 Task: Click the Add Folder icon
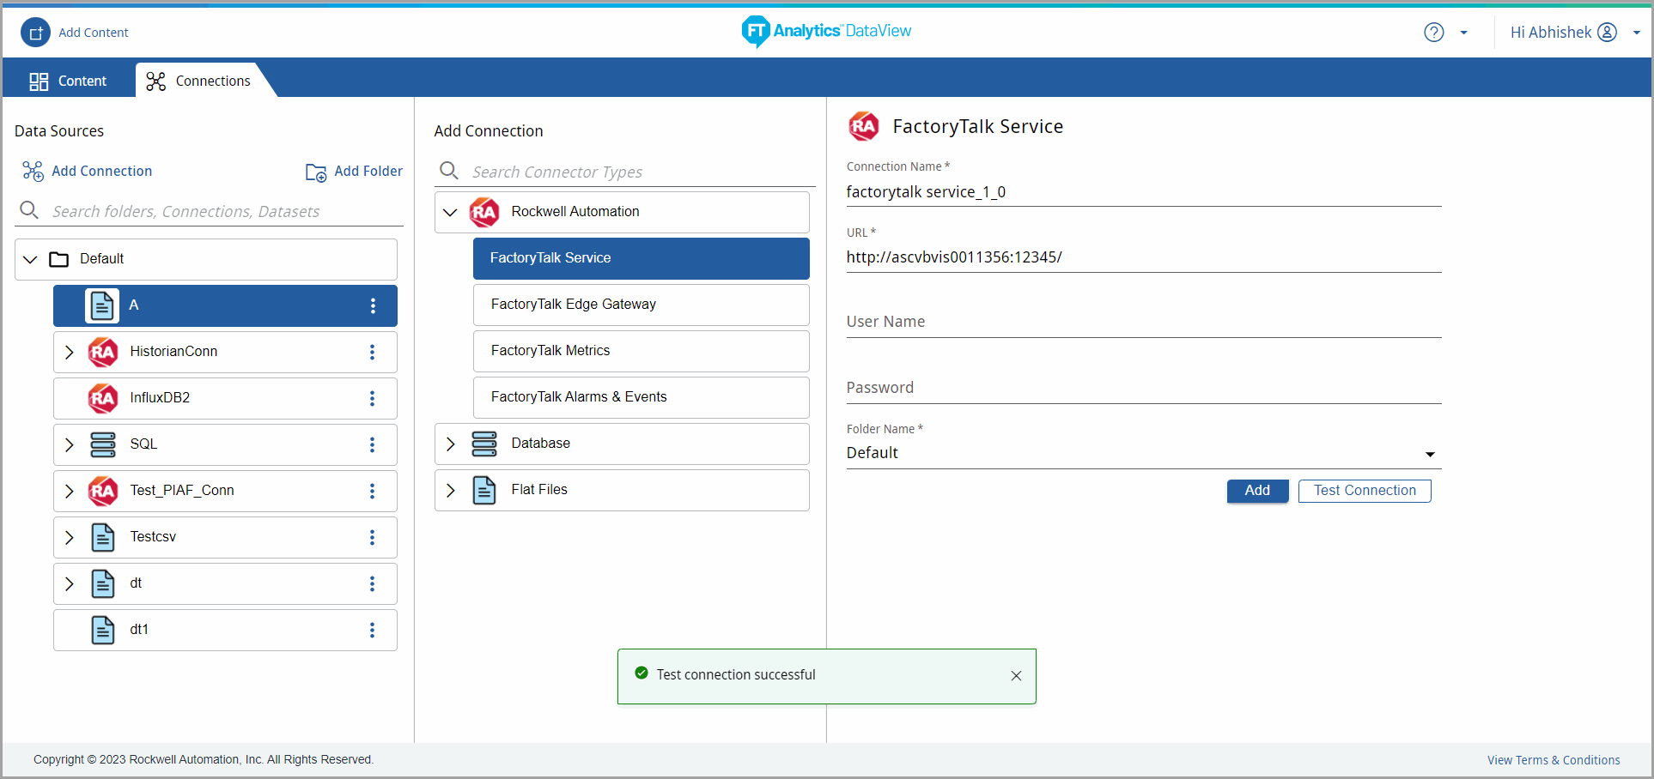pos(316,172)
